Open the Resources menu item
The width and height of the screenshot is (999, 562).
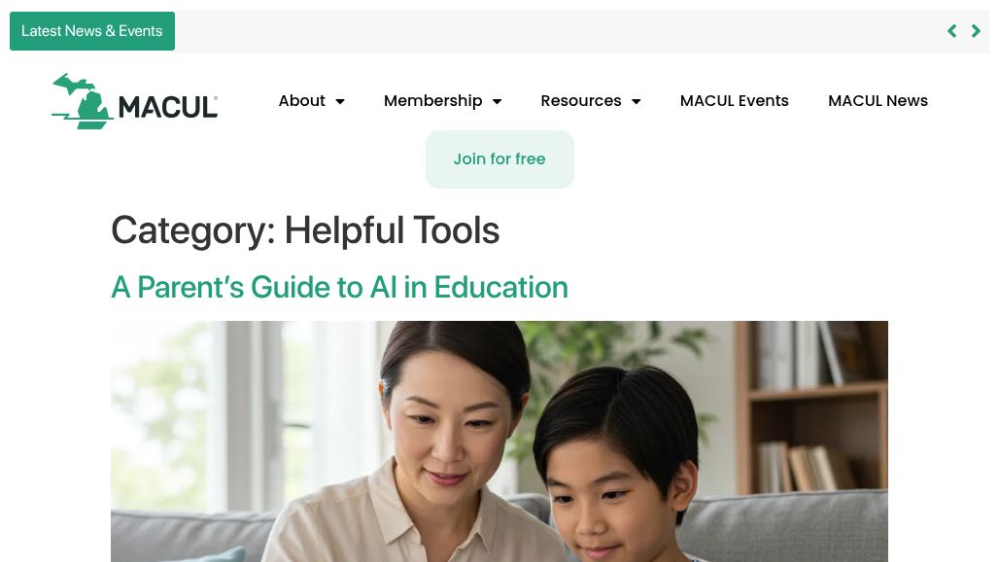click(581, 101)
